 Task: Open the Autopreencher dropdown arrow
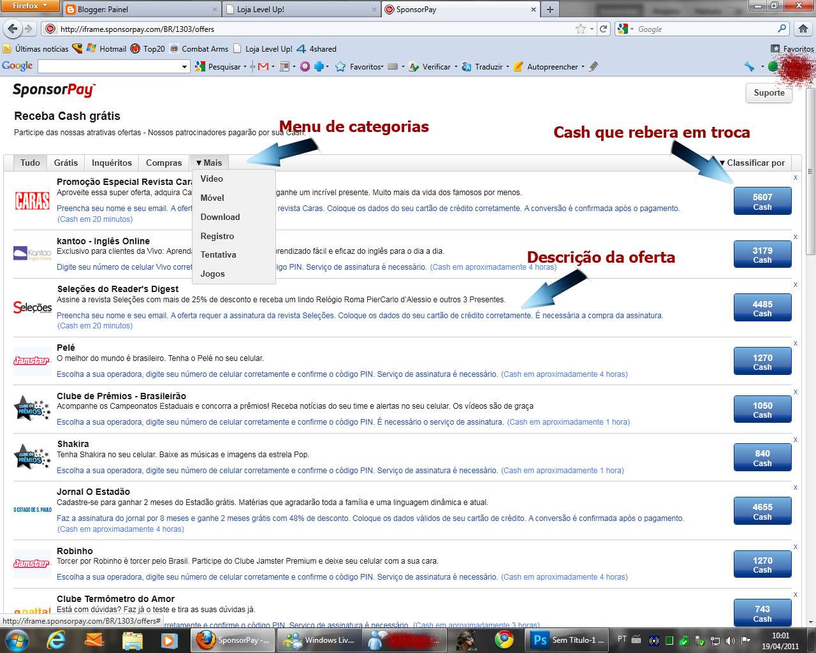[x=583, y=66]
